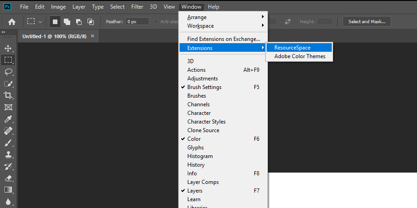Uncheck the Color panel menu entry
Screen dimensions: 417x208
tap(194, 139)
